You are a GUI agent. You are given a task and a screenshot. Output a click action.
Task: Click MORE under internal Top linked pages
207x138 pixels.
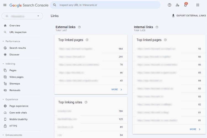195,129
